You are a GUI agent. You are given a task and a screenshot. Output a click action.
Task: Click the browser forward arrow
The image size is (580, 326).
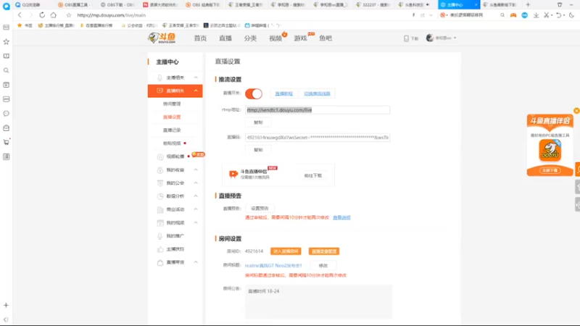pos(30,15)
